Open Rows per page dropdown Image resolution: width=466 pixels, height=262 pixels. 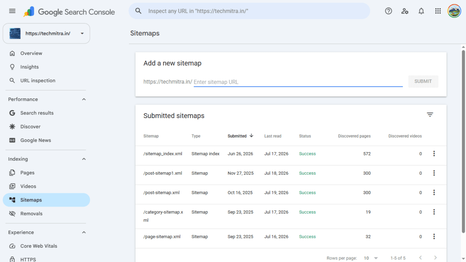[371, 258]
